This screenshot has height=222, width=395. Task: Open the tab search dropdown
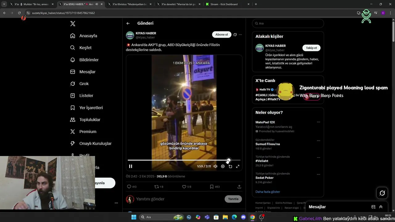4,4
